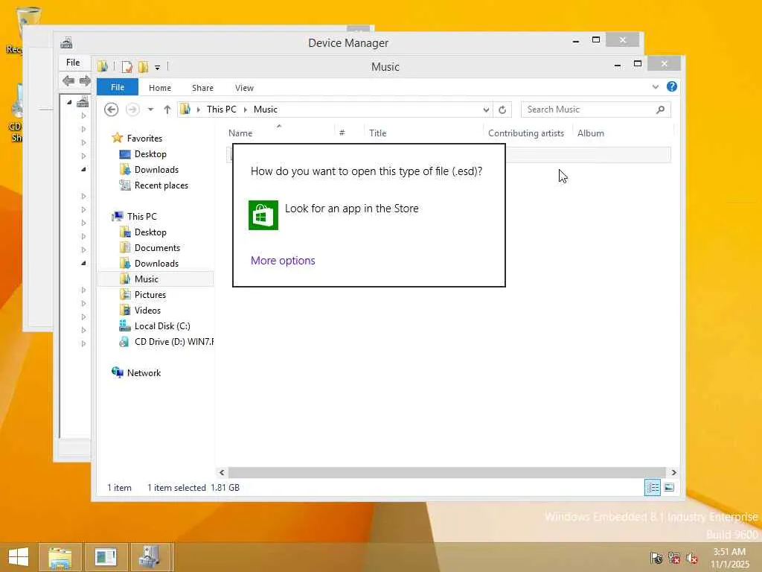Select Favorites in navigation pane
This screenshot has width=762, height=572.
click(144, 139)
